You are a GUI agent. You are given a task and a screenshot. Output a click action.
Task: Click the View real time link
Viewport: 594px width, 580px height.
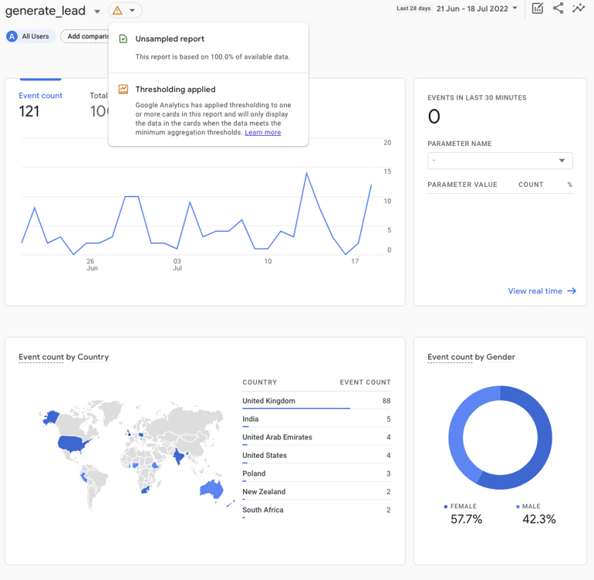[535, 291]
